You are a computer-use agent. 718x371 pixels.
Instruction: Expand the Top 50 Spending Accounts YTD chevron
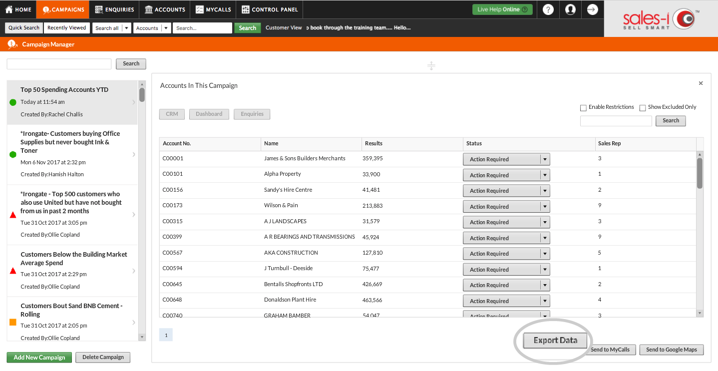[x=133, y=102]
